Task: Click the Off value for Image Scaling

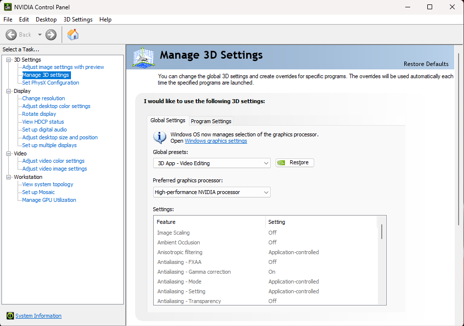Action: [272, 233]
